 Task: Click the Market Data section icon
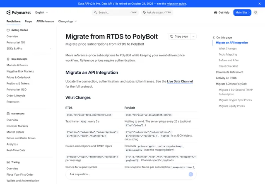8,114
